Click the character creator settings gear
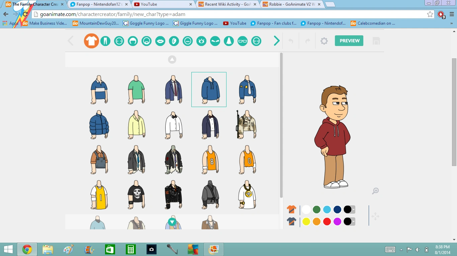The width and height of the screenshot is (457, 256). pyautogui.click(x=324, y=41)
